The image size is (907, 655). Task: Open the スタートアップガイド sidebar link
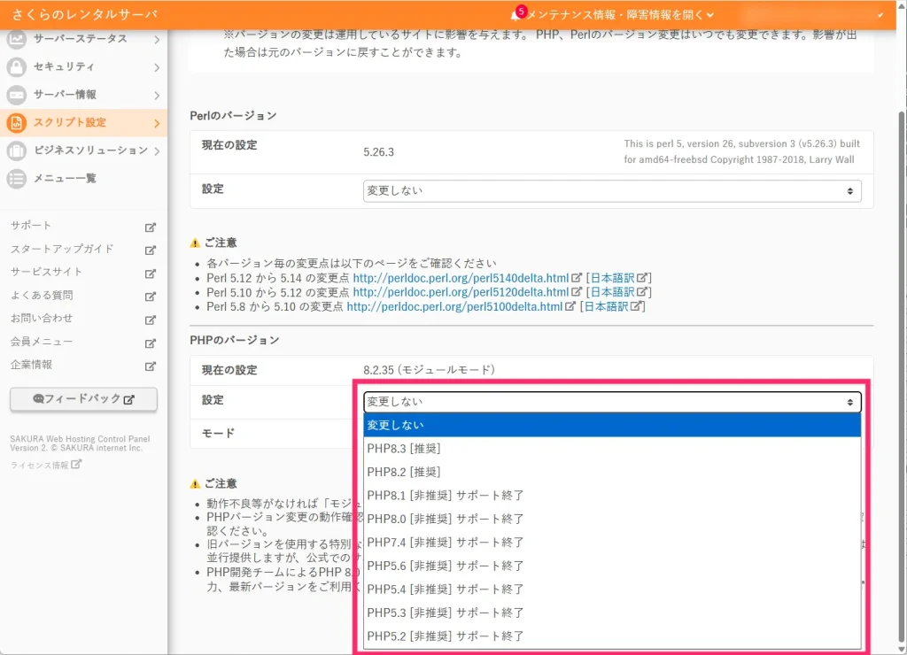62,249
